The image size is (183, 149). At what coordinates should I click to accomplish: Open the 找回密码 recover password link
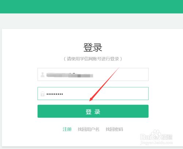click(114, 129)
